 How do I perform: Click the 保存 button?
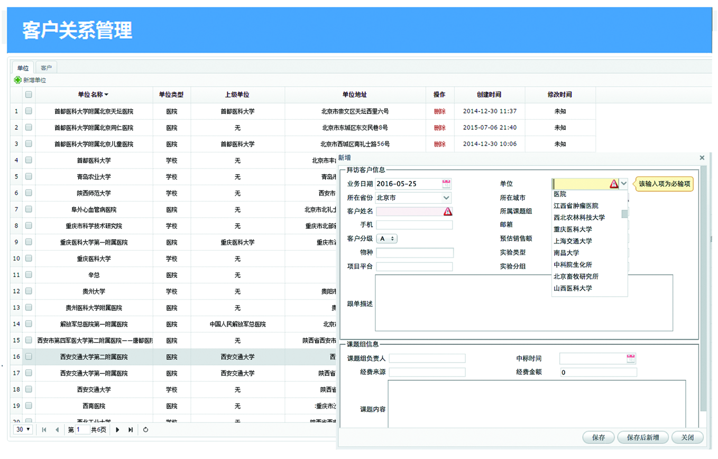click(599, 437)
